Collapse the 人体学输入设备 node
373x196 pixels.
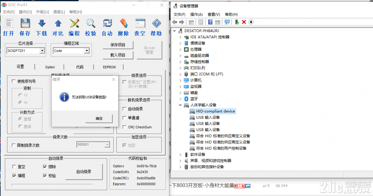click(x=180, y=105)
